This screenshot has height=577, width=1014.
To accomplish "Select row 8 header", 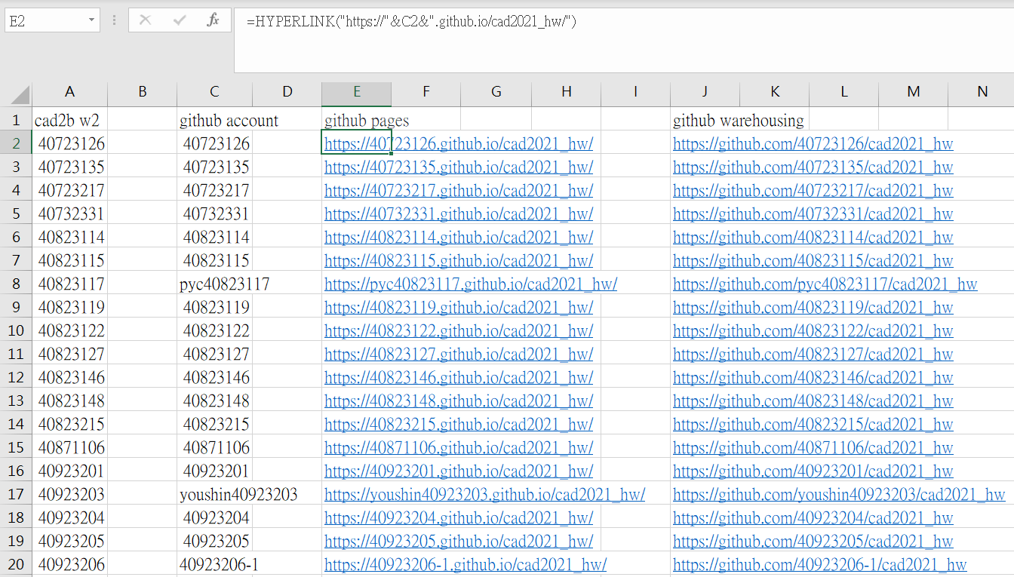I will 16,284.
